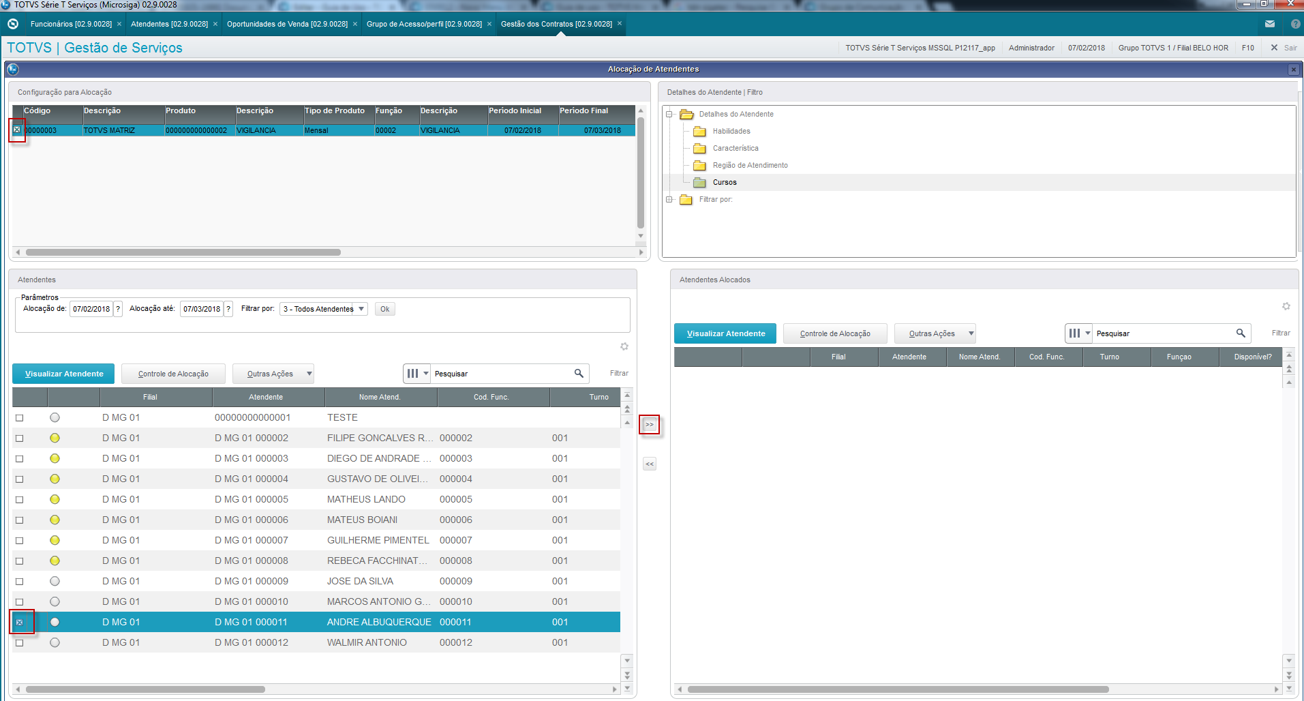Image resolution: width=1304 pixels, height=701 pixels.
Task: Click the Alocação até date field
Action: (202, 309)
